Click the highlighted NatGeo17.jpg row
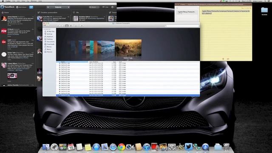The height and width of the screenshot is (153, 272). click(128, 95)
